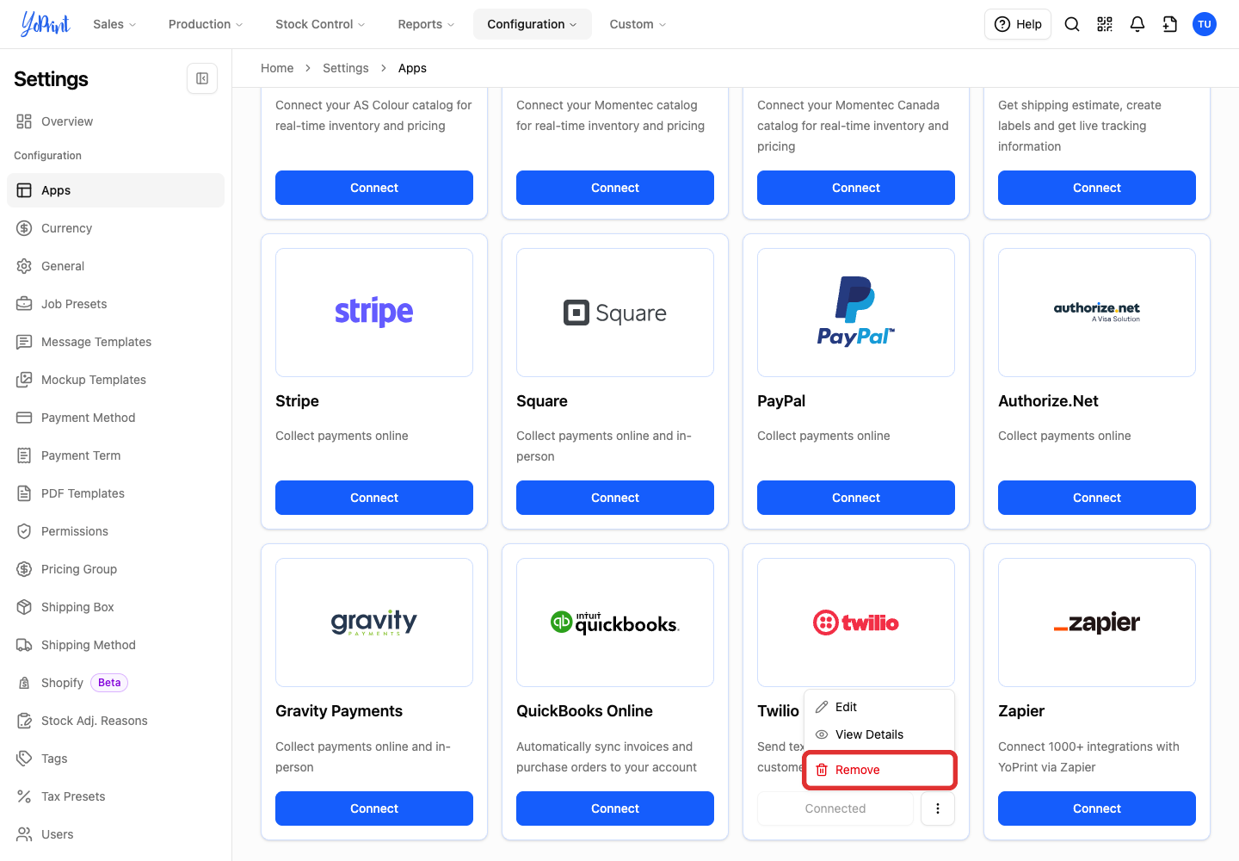Open the notifications bell

click(1137, 24)
